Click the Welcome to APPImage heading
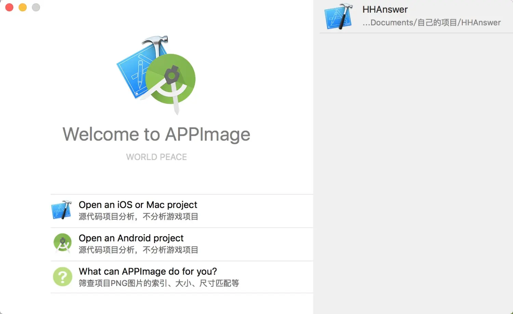 coord(156,134)
